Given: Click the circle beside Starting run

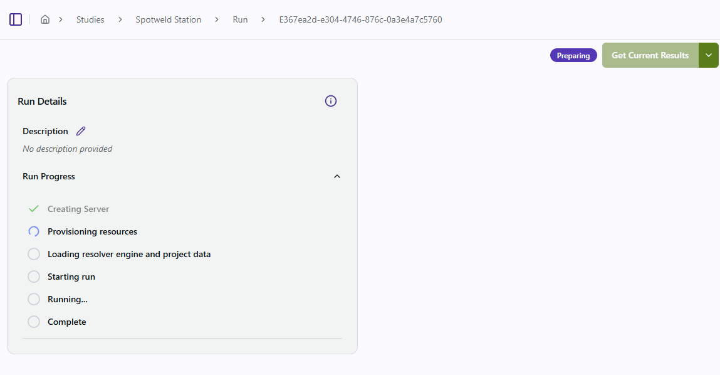Looking at the screenshot, I should [33, 276].
